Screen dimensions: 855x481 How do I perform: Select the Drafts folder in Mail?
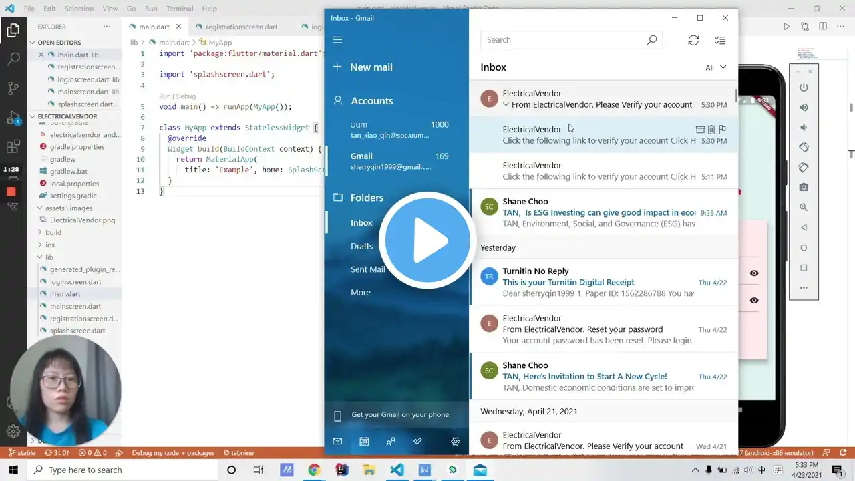pyautogui.click(x=362, y=246)
